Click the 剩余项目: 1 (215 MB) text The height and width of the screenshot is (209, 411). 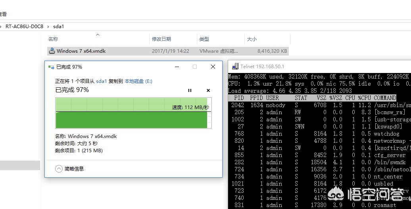pos(79,151)
